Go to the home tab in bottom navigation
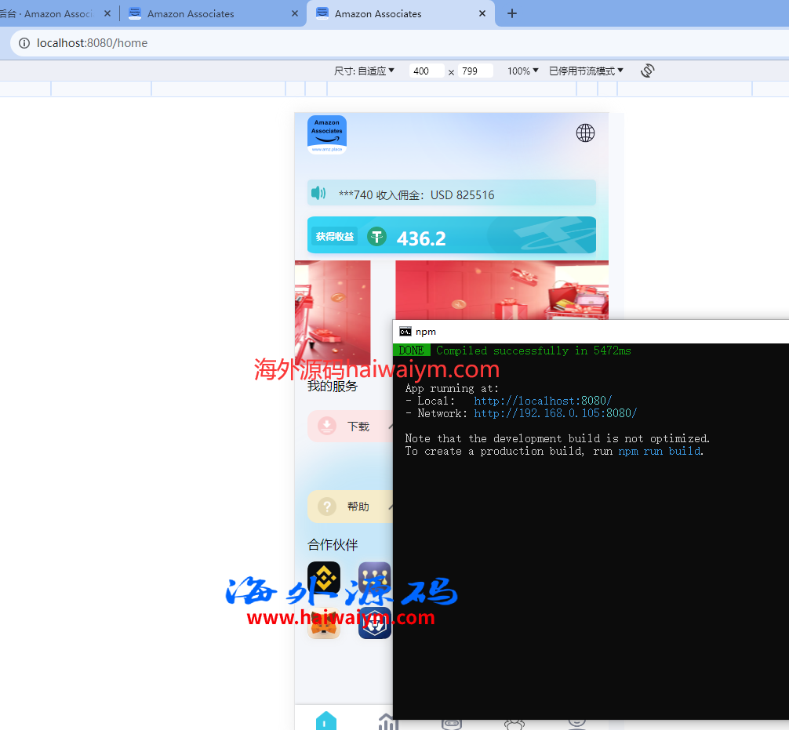Screen dimensions: 789x730 (326, 721)
